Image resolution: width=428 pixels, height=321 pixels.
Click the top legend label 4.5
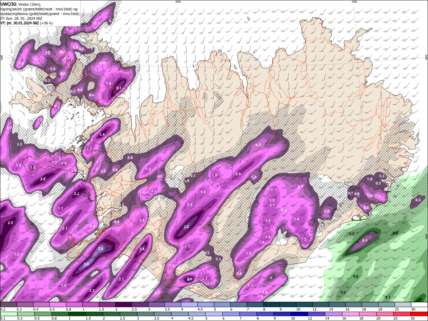(200, 309)
